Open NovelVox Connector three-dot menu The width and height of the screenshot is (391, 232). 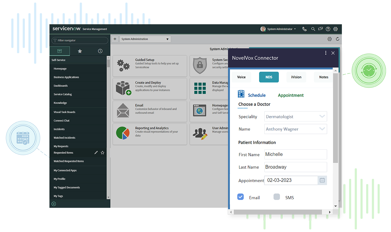[x=326, y=53]
